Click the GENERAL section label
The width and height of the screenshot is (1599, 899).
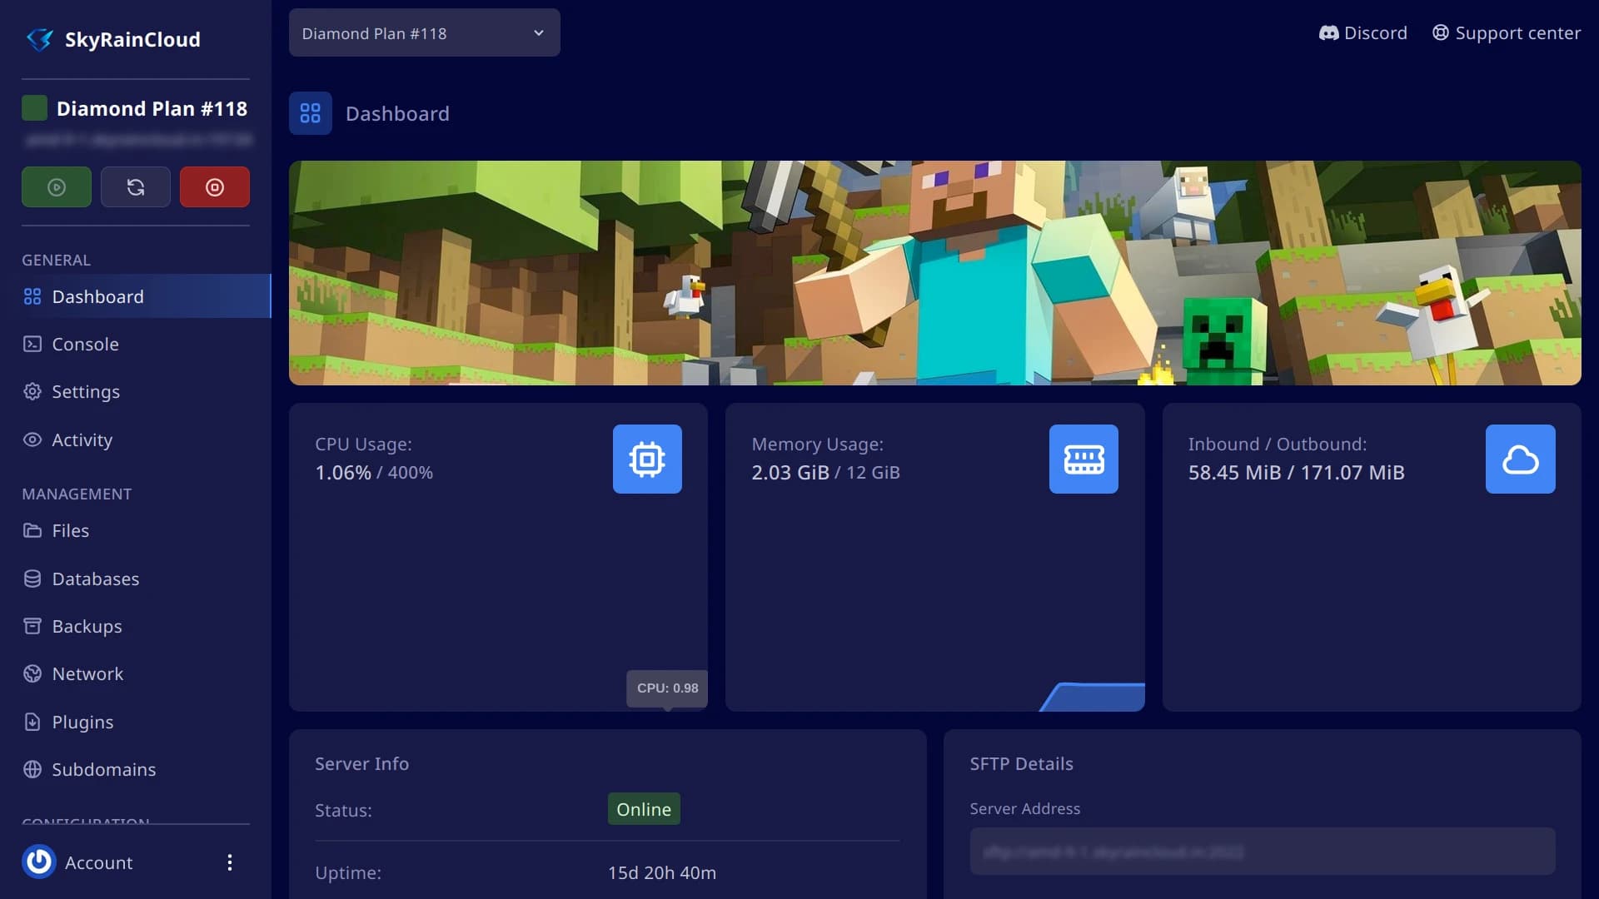tap(57, 261)
